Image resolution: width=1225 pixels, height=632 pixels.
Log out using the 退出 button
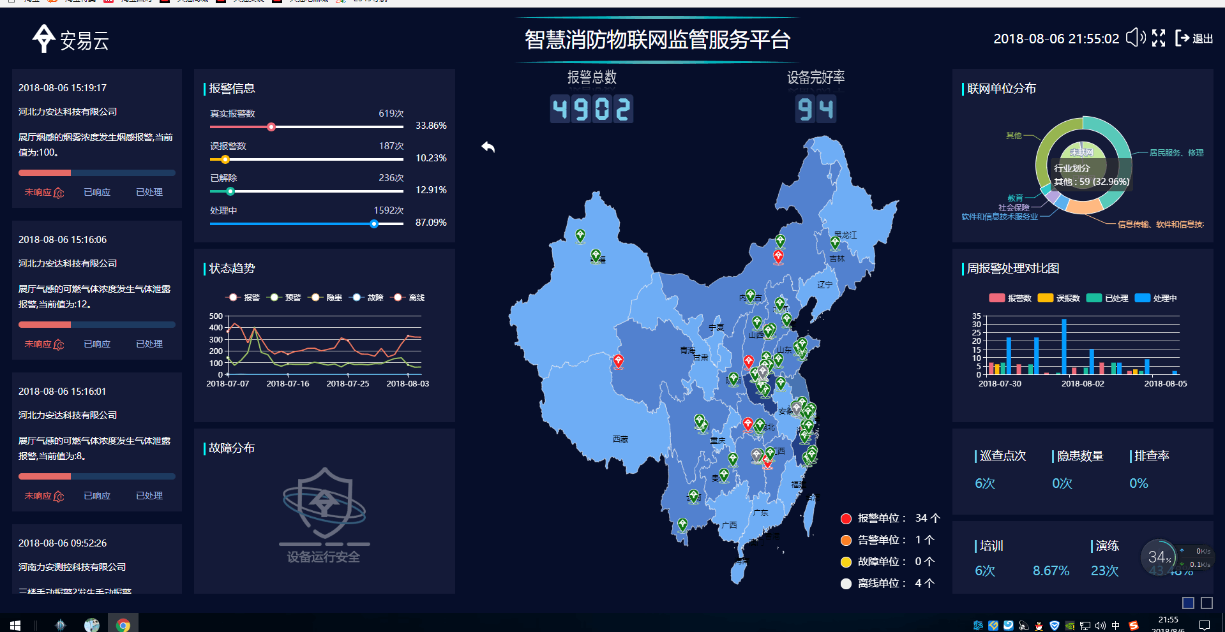pyautogui.click(x=1194, y=38)
